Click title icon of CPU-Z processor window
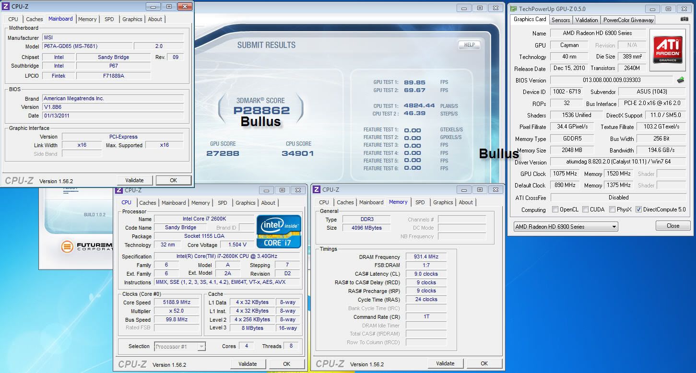696x373 pixels. (x=119, y=190)
